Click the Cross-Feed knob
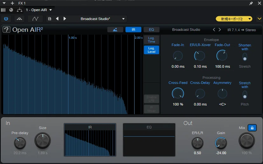Screen dimensions: 263x164 (x=178, y=93)
